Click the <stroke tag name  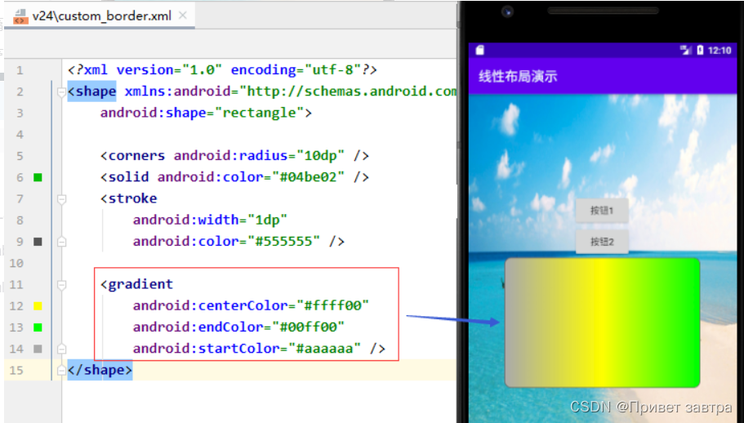(128, 198)
